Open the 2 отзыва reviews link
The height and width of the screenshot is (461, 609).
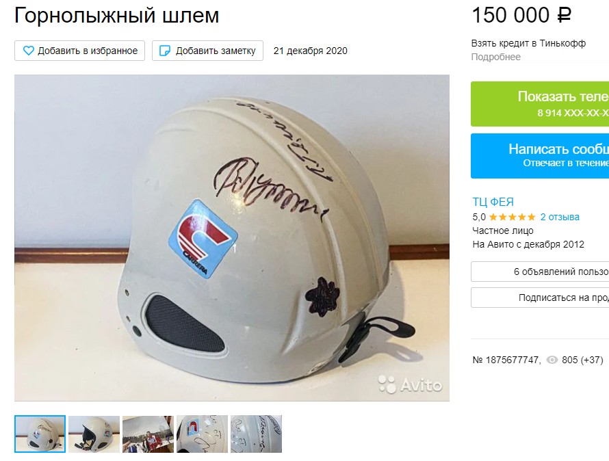click(x=560, y=217)
